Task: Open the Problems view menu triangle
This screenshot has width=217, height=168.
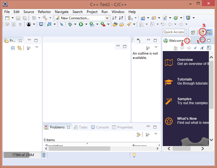Action: (156, 134)
